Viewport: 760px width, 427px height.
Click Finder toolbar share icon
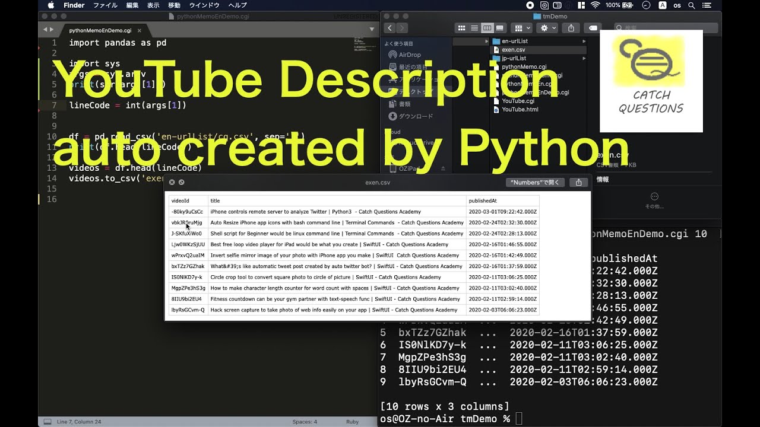[x=571, y=28]
